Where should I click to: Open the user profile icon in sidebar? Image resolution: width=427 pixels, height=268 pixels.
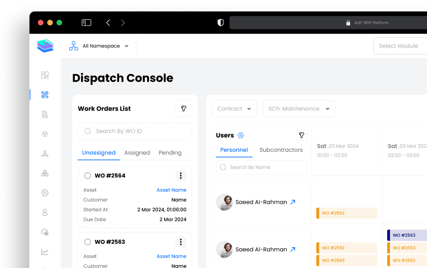tap(45, 213)
